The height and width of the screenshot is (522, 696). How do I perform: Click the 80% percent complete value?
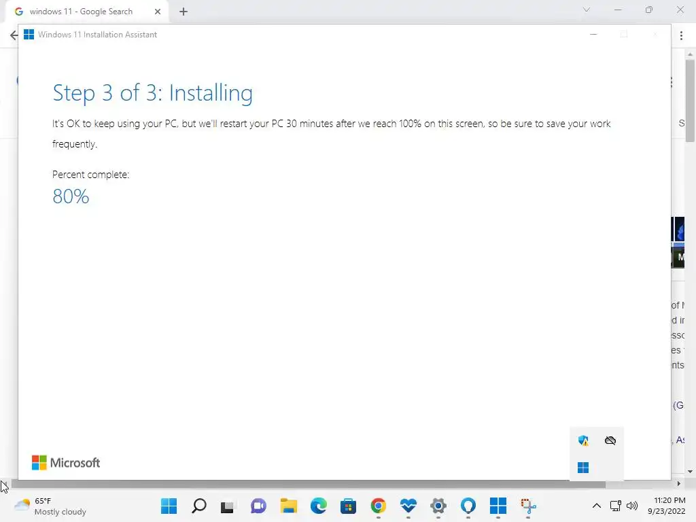pyautogui.click(x=71, y=196)
